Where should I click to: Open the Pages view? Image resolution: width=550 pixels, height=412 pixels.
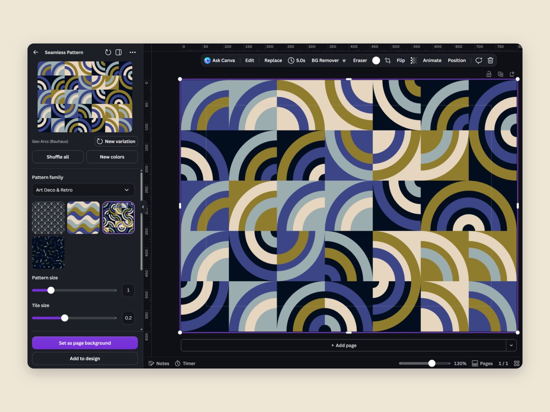click(x=482, y=364)
